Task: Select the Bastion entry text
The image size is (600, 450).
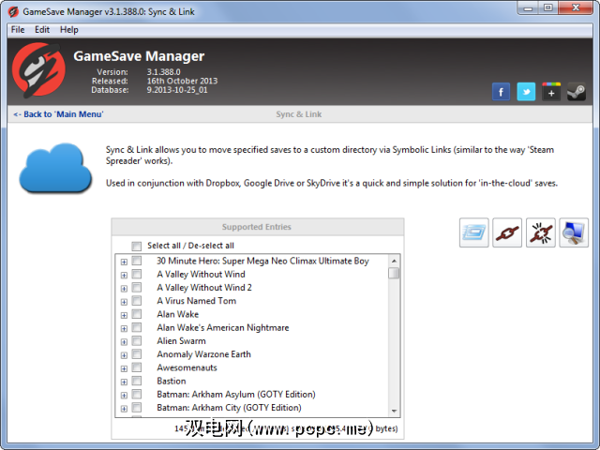Action: (172, 382)
